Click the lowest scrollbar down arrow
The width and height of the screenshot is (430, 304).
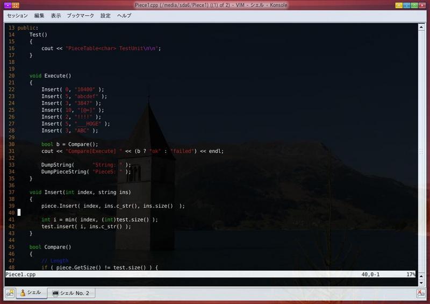421,282
